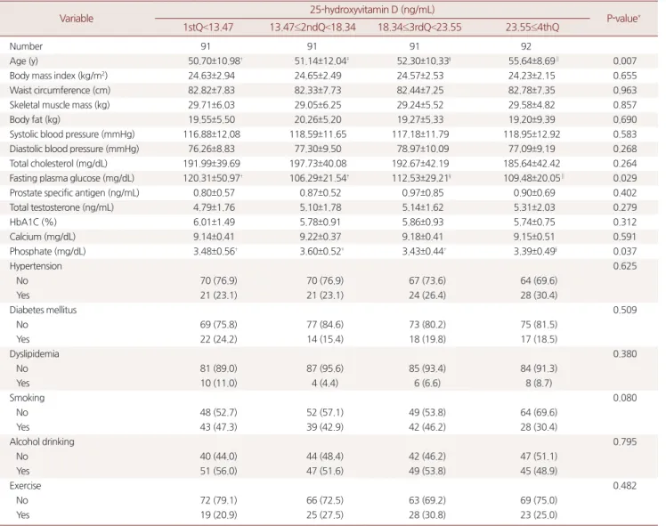This screenshot has height=526, width=666.
Task: Select 'Waist circumference (cm)' label
Action: click(60, 90)
